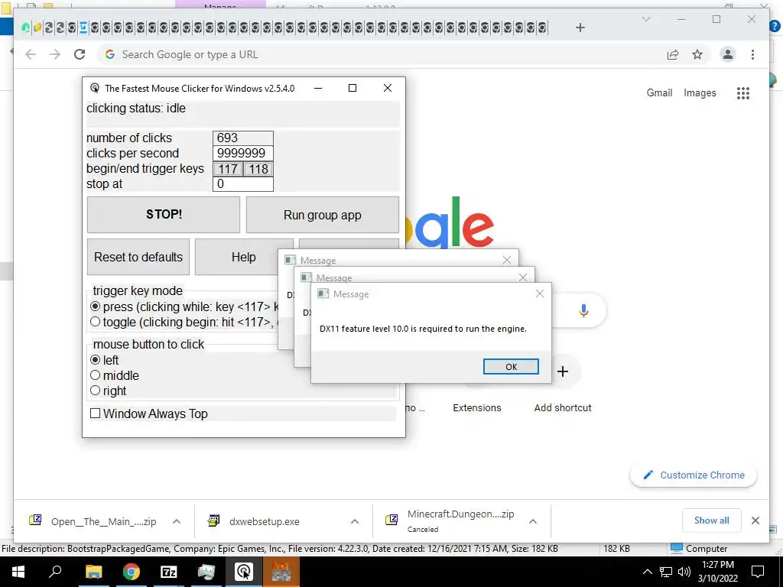
Task: Open Help in Mouse Clicker
Action: pyautogui.click(x=244, y=257)
